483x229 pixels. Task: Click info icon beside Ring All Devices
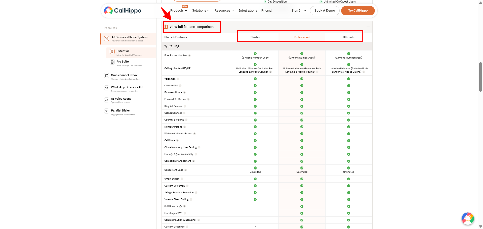(x=185, y=106)
